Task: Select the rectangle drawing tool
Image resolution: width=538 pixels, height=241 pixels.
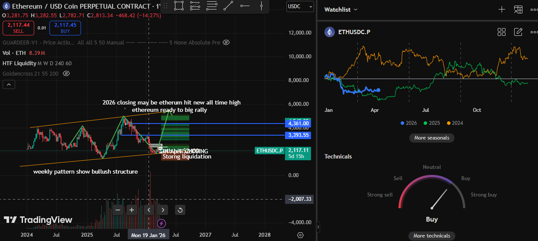Action: pyautogui.click(x=178, y=6)
